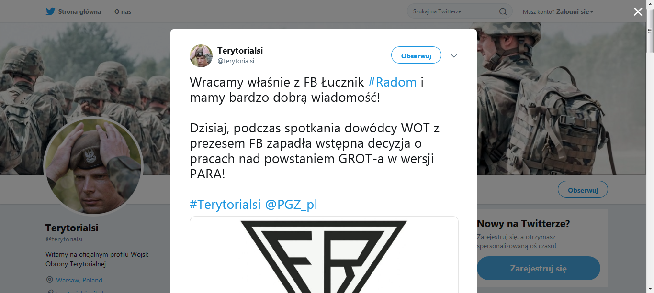Click the page vertical scrollbar
Image resolution: width=654 pixels, height=293 pixels.
click(650, 146)
